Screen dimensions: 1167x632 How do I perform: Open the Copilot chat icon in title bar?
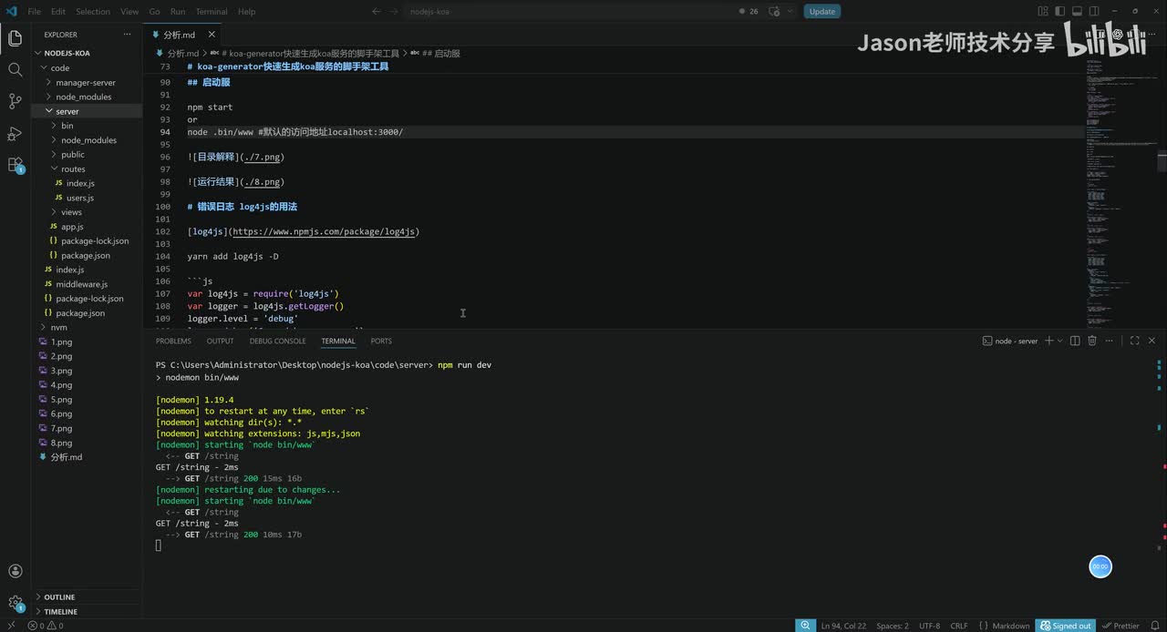tap(773, 11)
